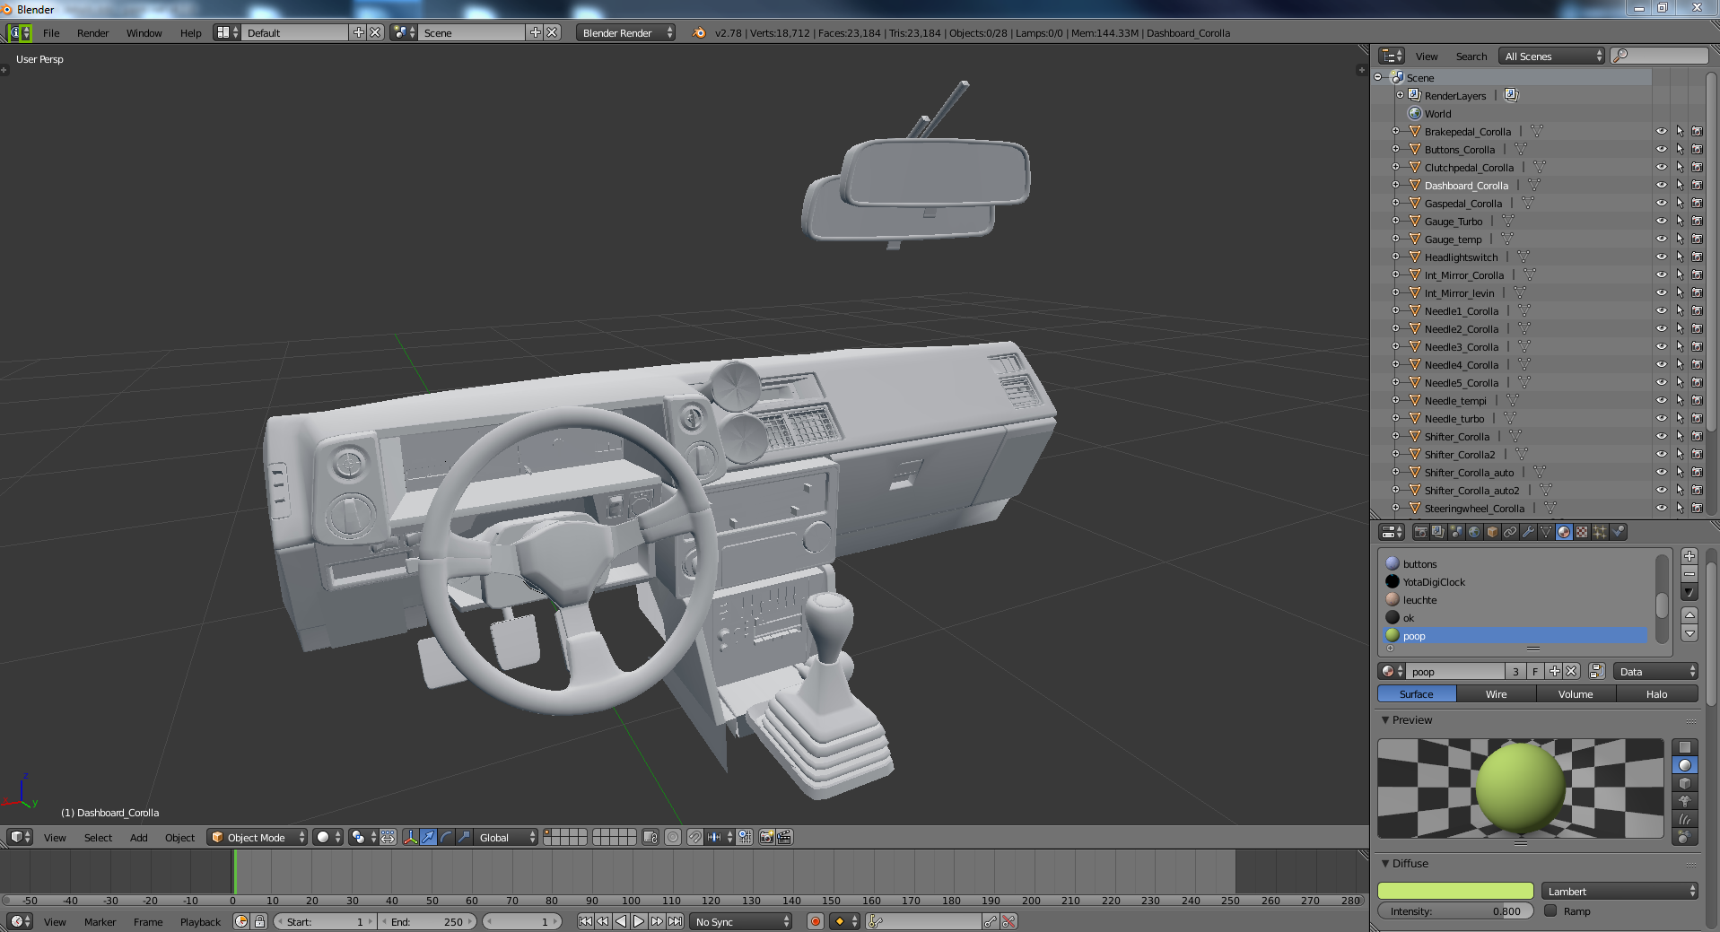Enable the Ramp checkbox under Diffuse

(x=1550, y=910)
